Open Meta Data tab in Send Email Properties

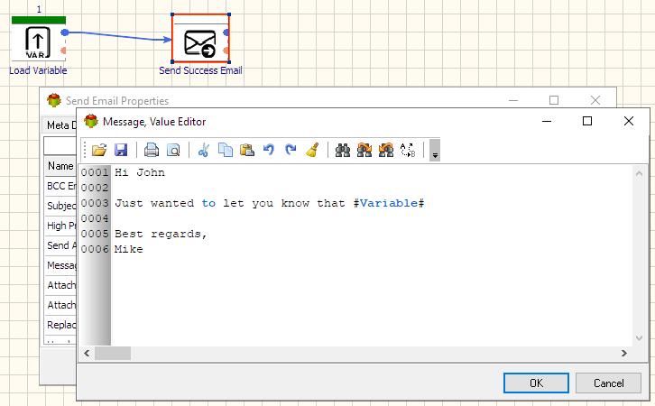point(60,125)
